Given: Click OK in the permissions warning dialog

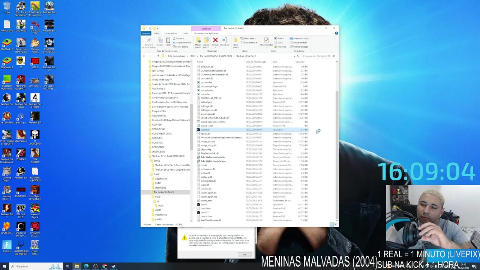Looking at the screenshot, I should pos(244,255).
